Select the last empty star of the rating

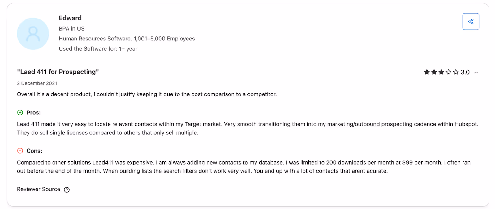[456, 72]
